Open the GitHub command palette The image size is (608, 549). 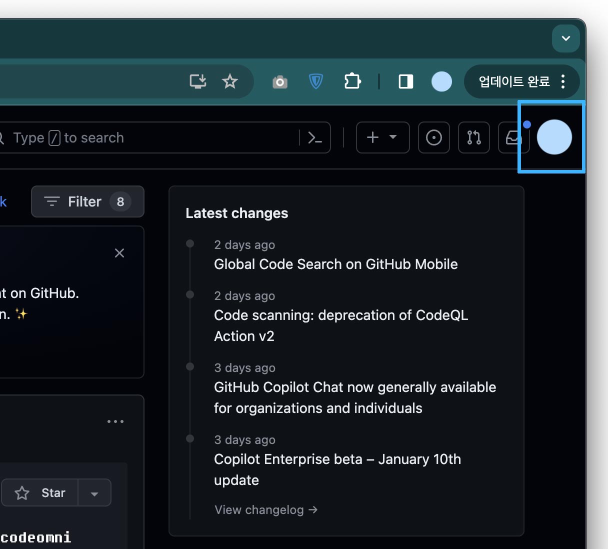[x=315, y=137]
